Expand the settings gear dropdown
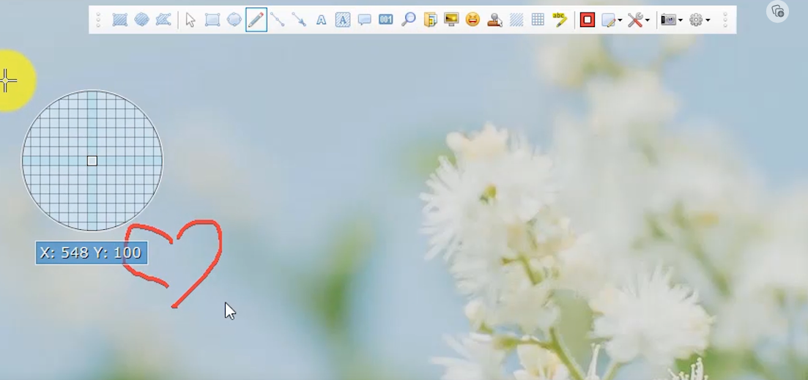 700,21
